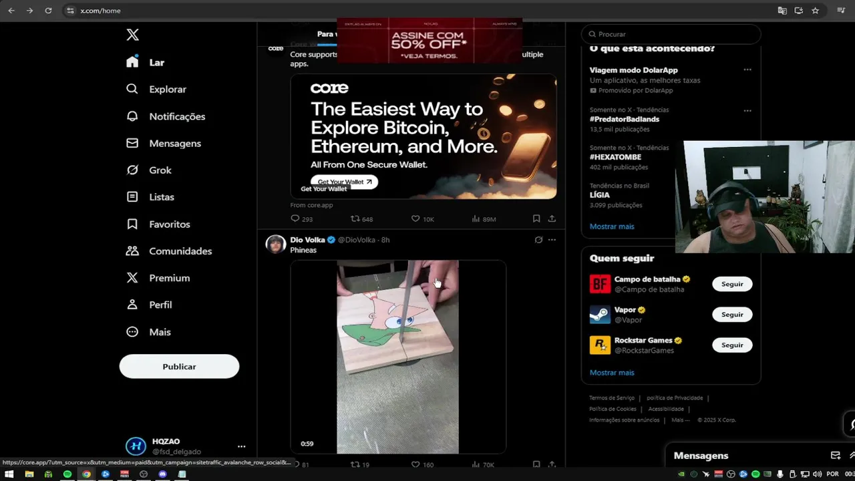Click the Get Your Wallet button in ad
Viewport: 855px width, 481px height.
click(x=344, y=182)
